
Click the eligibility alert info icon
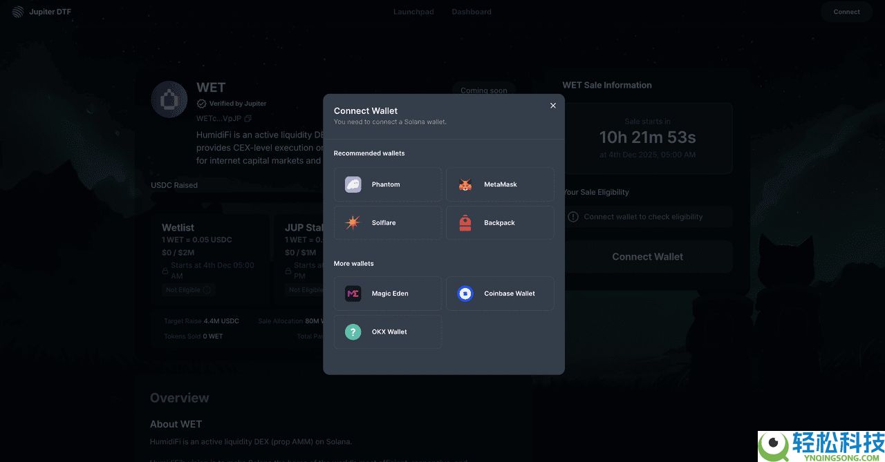[x=573, y=217]
